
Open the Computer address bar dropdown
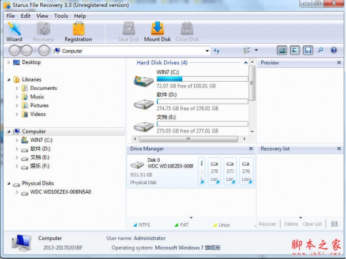click(207, 51)
